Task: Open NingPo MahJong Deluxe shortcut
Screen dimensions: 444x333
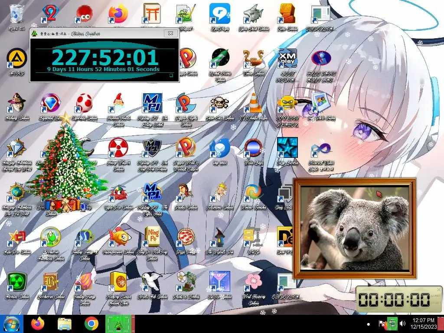Action: (x=152, y=237)
